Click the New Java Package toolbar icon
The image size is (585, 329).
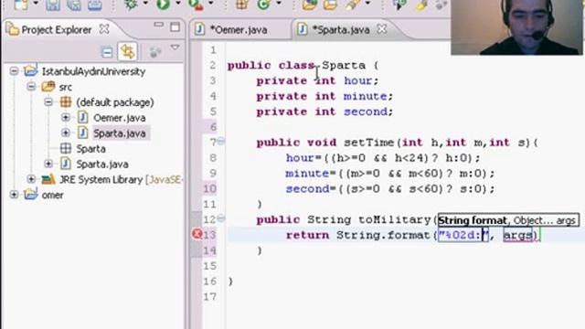tap(241, 5)
